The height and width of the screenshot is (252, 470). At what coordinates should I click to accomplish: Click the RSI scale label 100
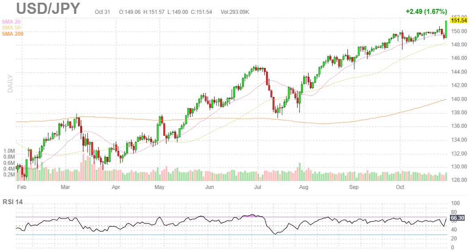pyautogui.click(x=455, y=204)
